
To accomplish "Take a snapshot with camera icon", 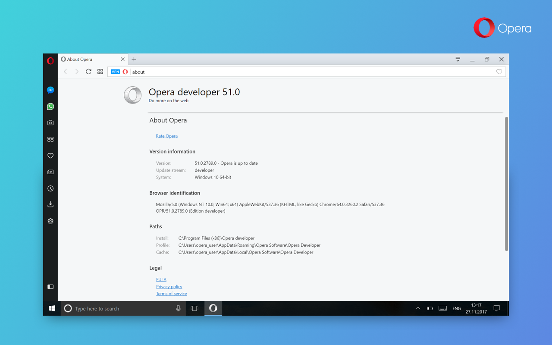I will (50, 123).
